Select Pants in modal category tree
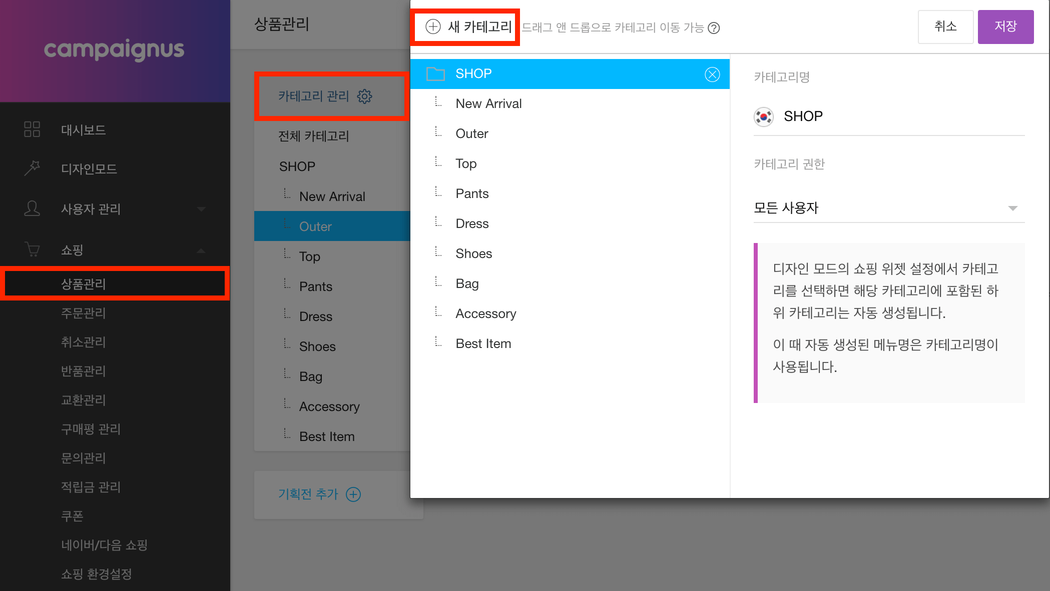The height and width of the screenshot is (591, 1050). [x=570, y=193]
